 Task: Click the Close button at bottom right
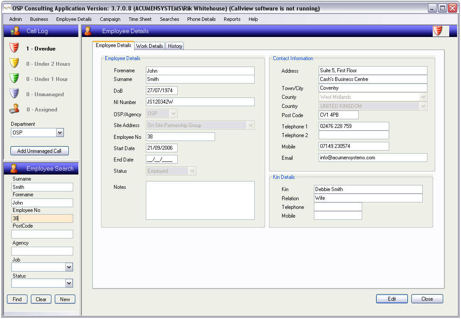[x=427, y=299]
